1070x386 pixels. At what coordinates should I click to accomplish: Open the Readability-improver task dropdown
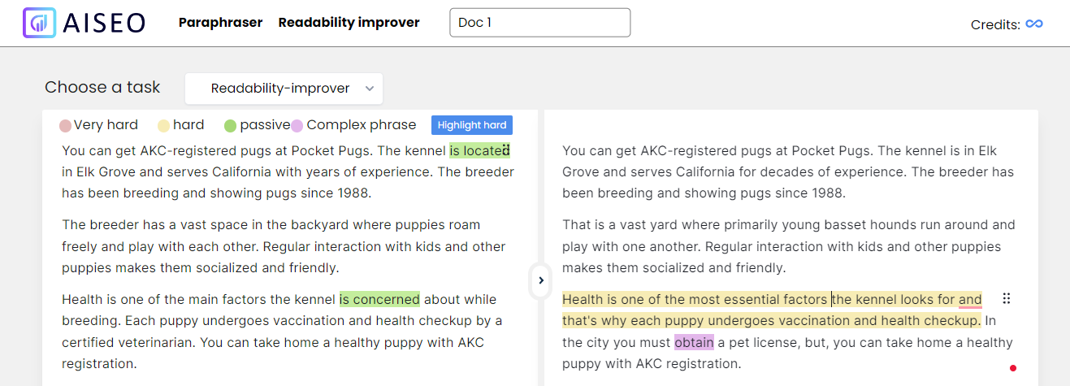coord(284,89)
